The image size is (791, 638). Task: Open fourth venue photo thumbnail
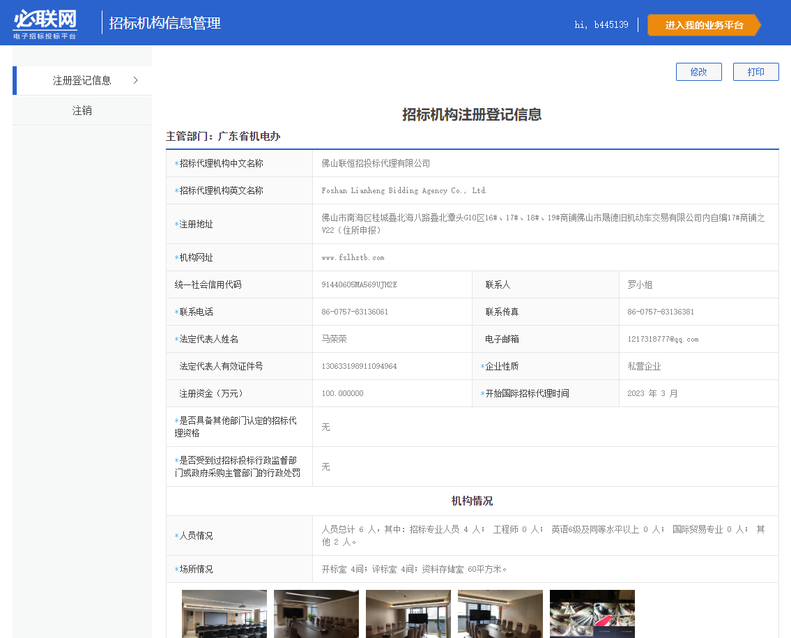(500, 613)
